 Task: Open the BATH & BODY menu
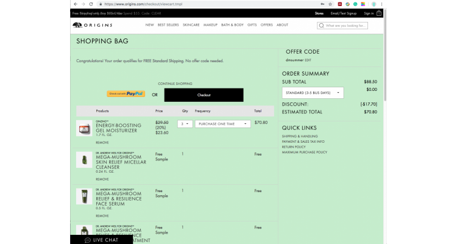click(232, 25)
